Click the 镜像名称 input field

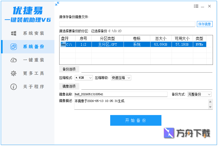[121, 94]
